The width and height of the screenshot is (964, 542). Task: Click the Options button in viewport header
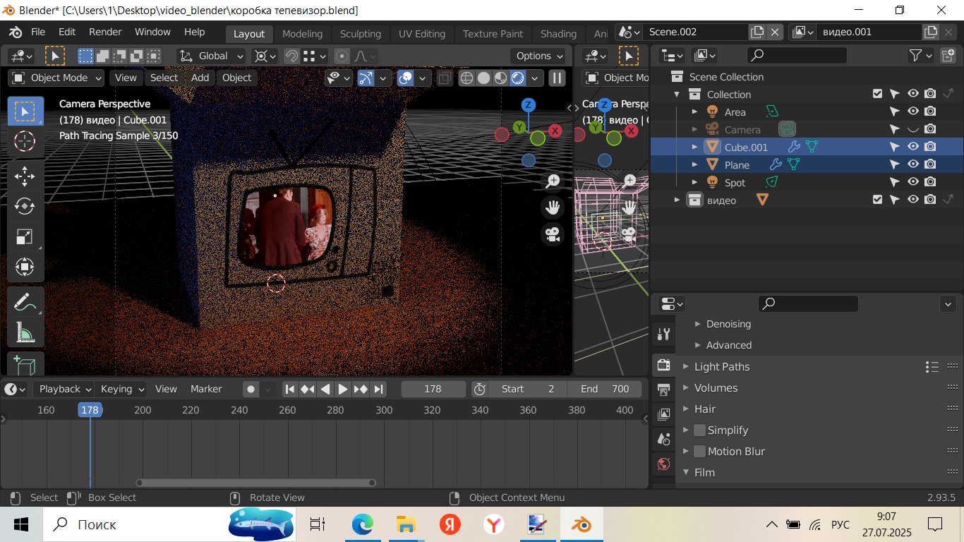tap(539, 56)
